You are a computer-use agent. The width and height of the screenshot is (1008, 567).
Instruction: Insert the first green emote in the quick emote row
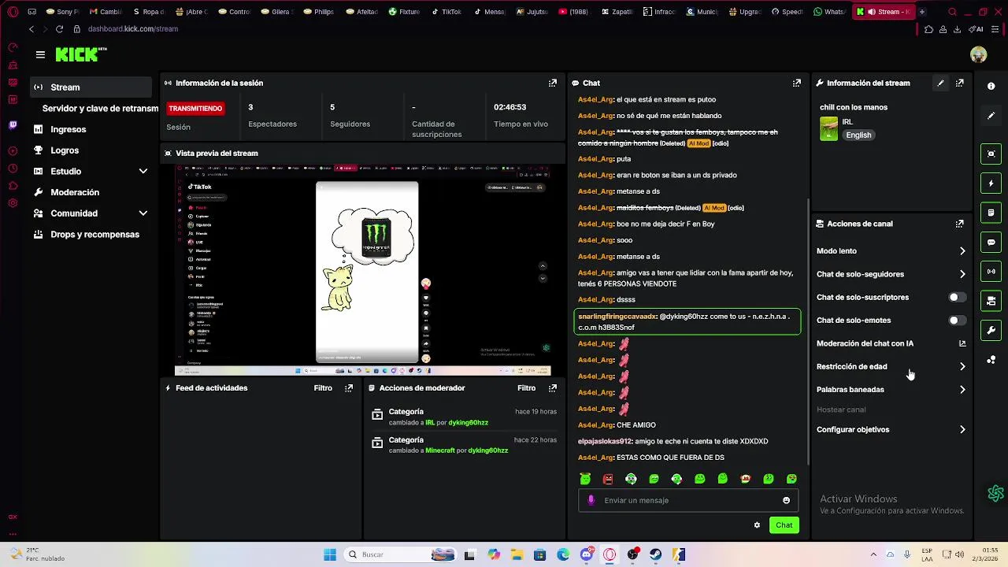pos(585,479)
